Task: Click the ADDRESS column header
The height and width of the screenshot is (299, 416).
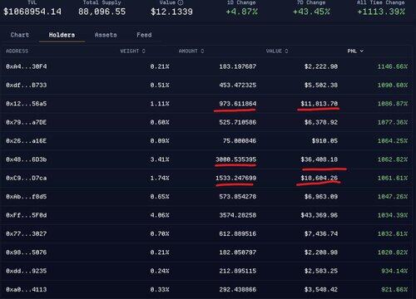Action: tap(17, 51)
